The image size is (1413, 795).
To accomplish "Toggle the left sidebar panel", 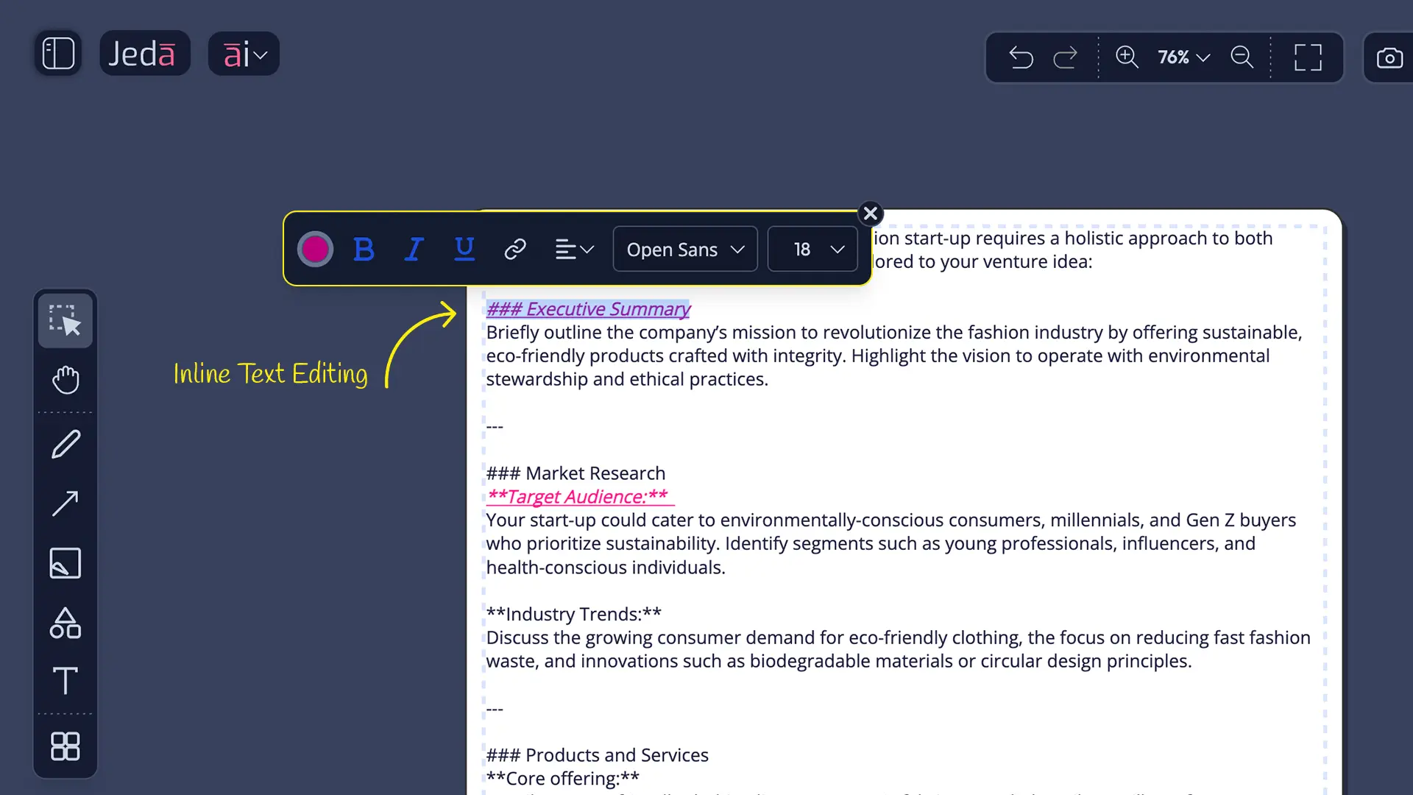I will coord(57,52).
